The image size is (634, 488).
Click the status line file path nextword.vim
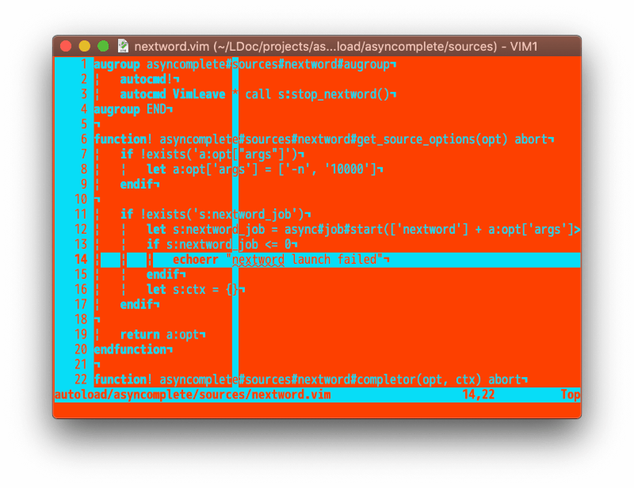tap(193, 395)
